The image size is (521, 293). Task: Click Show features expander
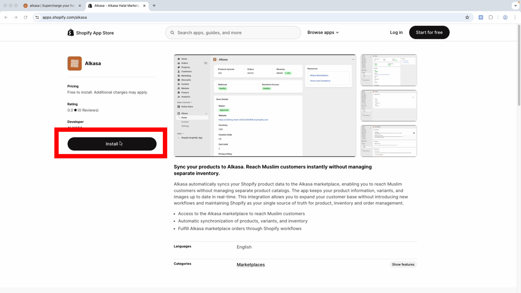coord(403,264)
